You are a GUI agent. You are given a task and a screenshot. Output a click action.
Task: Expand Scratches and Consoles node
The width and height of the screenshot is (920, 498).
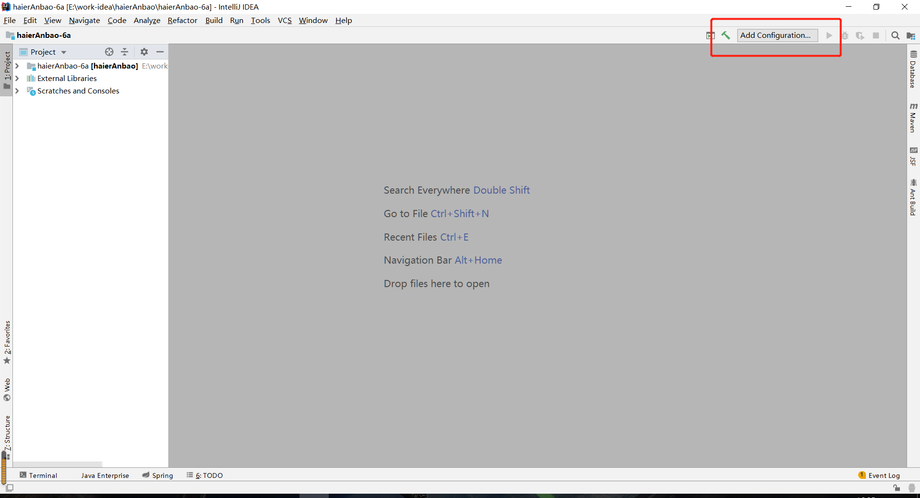17,91
